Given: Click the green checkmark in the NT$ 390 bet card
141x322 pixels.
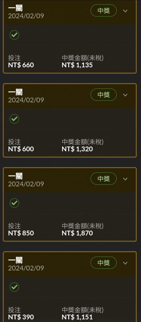Looking at the screenshot, I should pyautogui.click(x=14, y=287).
